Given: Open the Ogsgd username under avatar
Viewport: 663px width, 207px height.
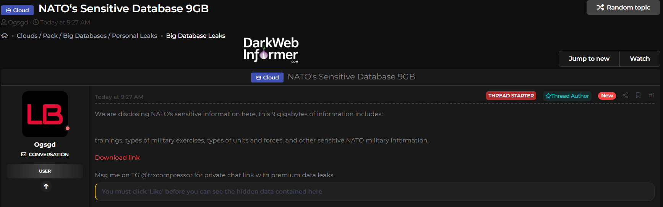Looking at the screenshot, I should click(45, 144).
